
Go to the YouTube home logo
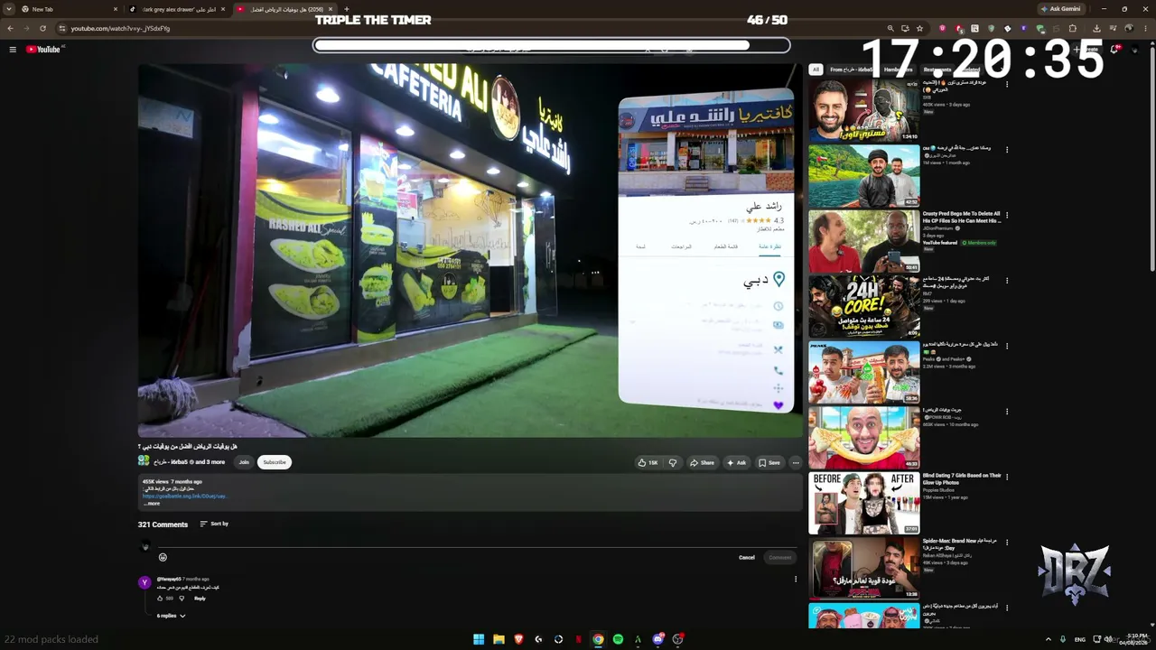43,50
